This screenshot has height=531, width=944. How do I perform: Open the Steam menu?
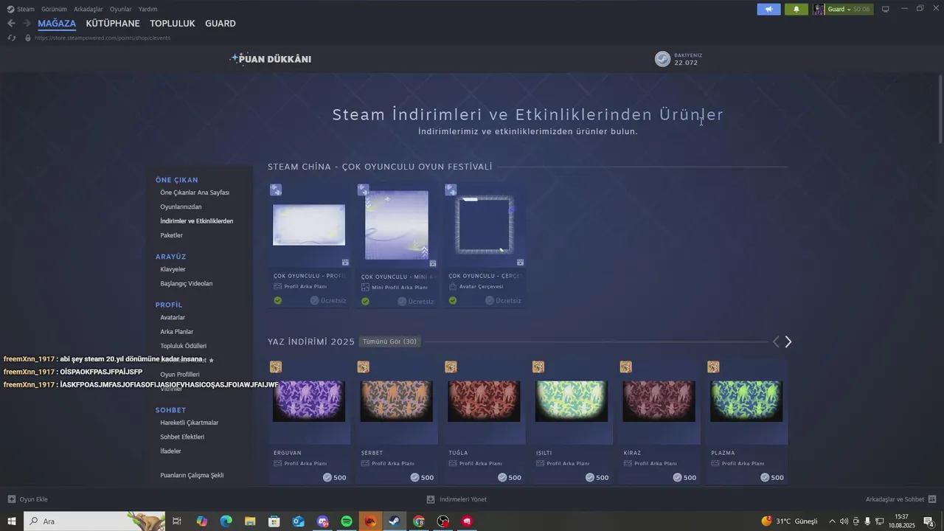tap(21, 9)
